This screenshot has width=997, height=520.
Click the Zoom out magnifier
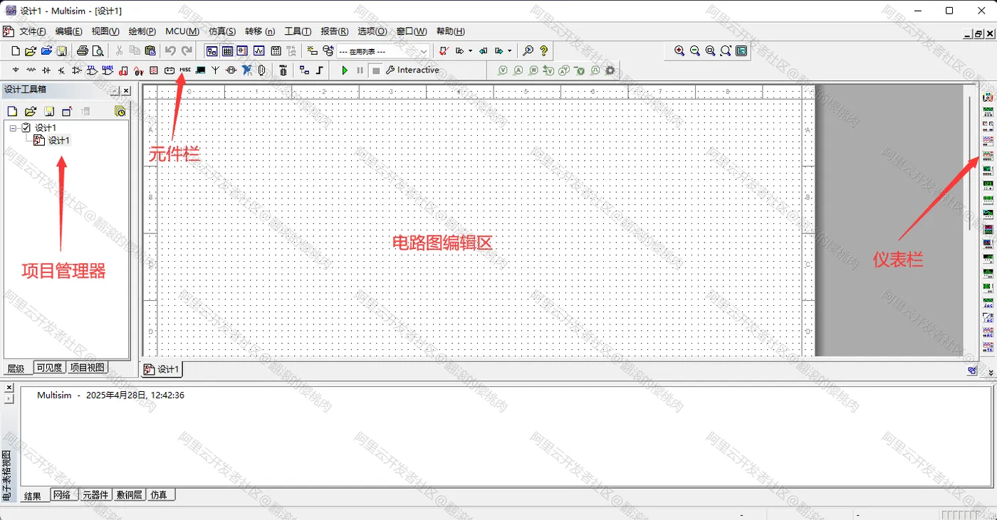click(695, 51)
